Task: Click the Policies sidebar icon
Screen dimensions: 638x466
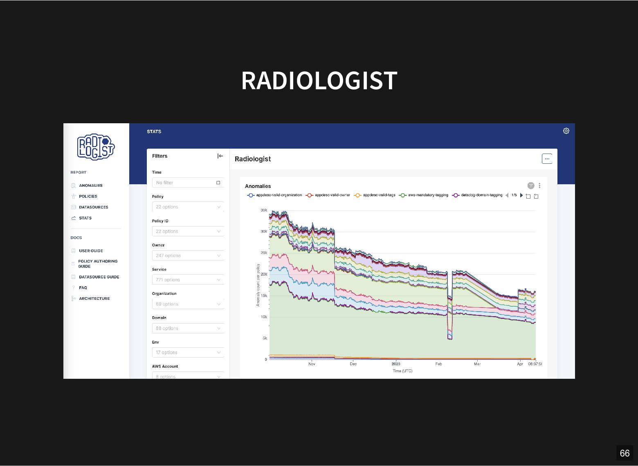Action: (74, 196)
